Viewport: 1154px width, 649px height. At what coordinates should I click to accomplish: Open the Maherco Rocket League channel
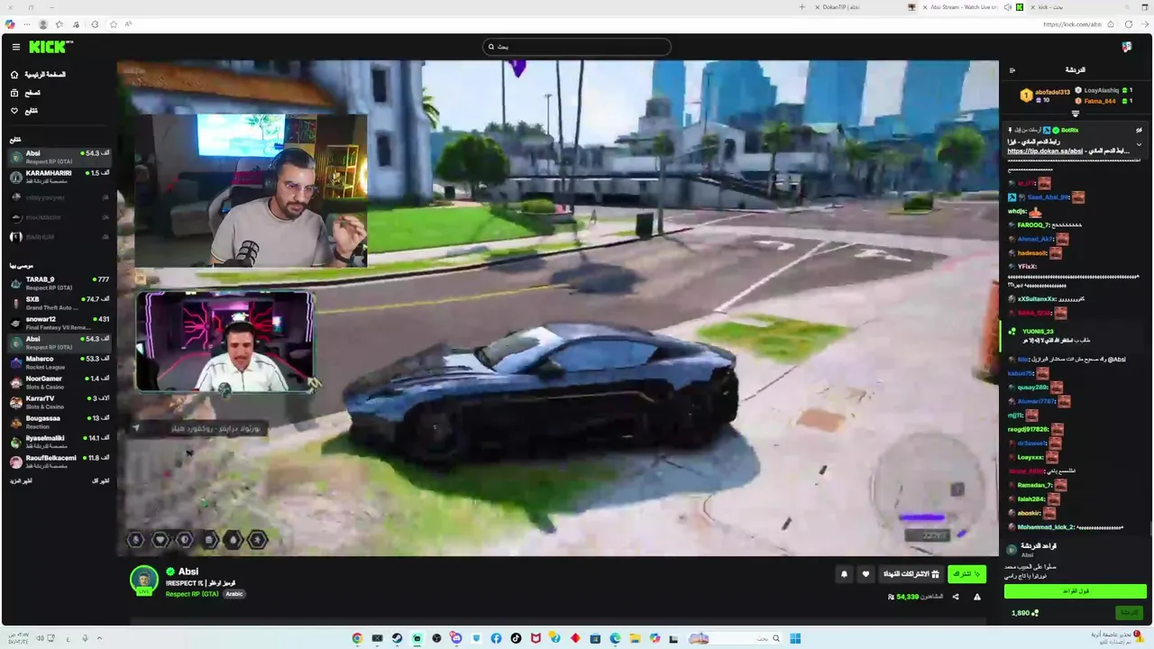pyautogui.click(x=60, y=362)
